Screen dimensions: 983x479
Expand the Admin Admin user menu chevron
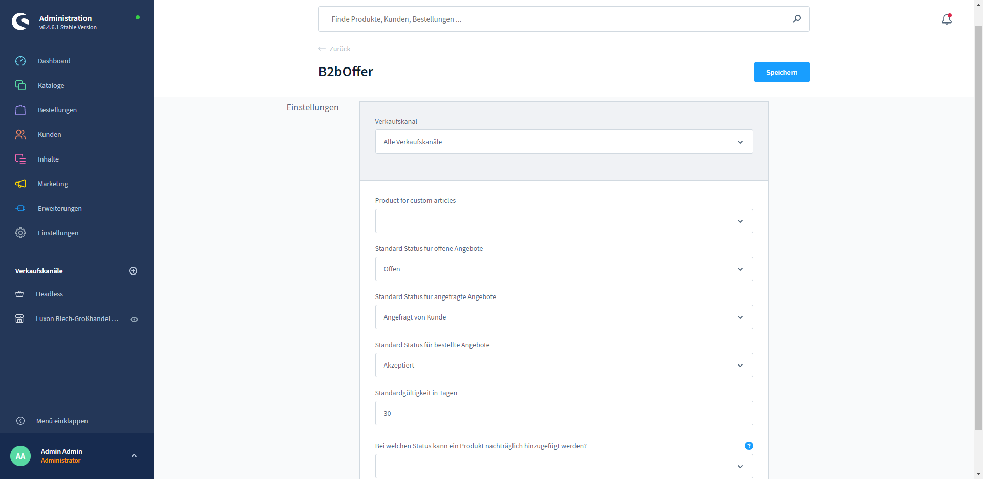point(134,455)
